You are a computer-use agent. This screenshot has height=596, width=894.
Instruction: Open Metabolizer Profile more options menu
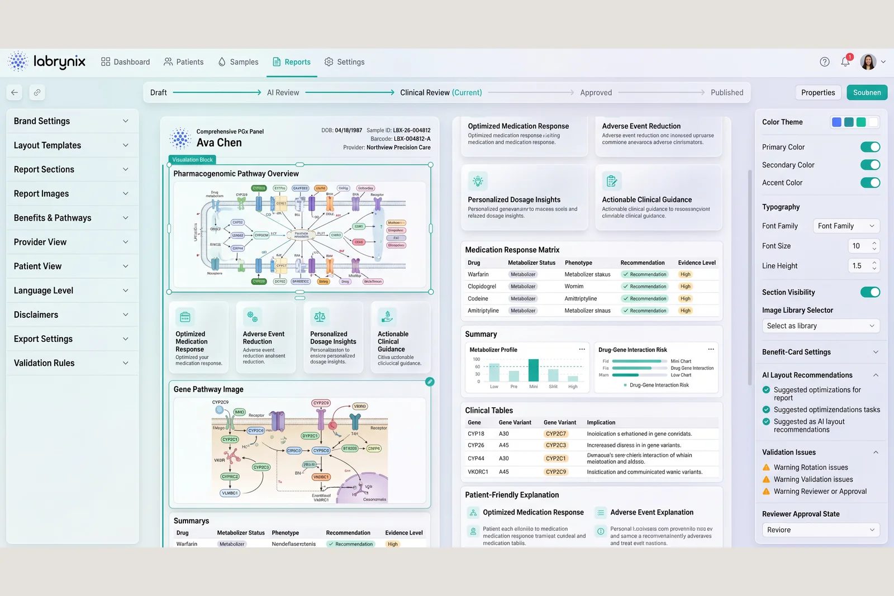pos(582,349)
